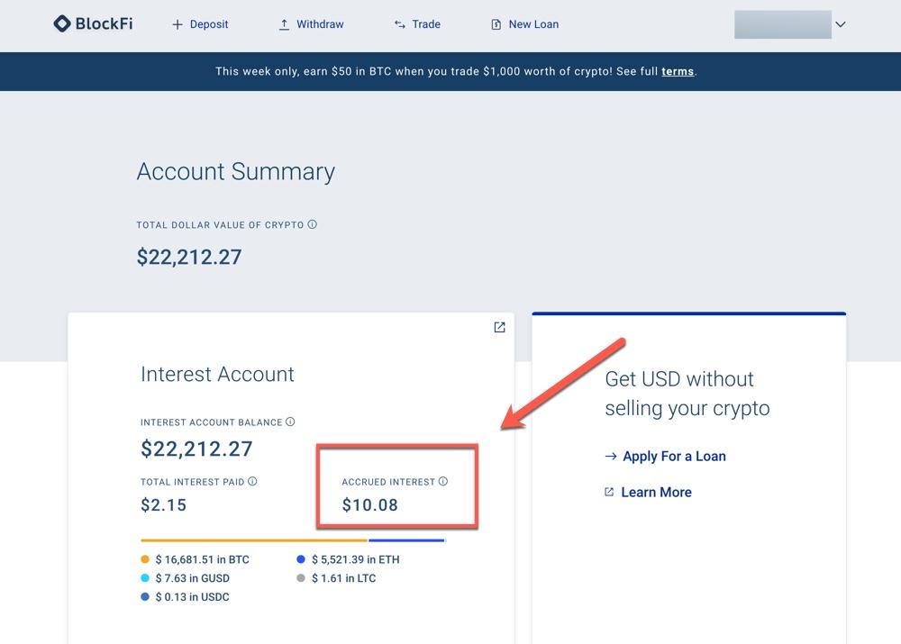901x644 pixels.
Task: Select the '$ 1.61 in LTC' text
Action: coord(343,578)
